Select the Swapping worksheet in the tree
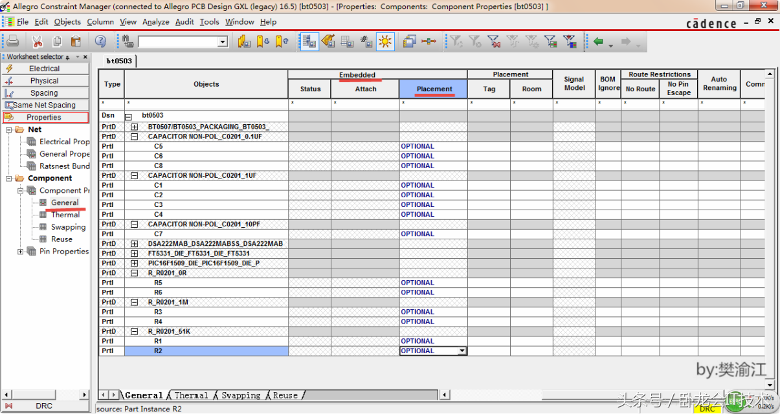The height and width of the screenshot is (414, 780). coord(68,227)
